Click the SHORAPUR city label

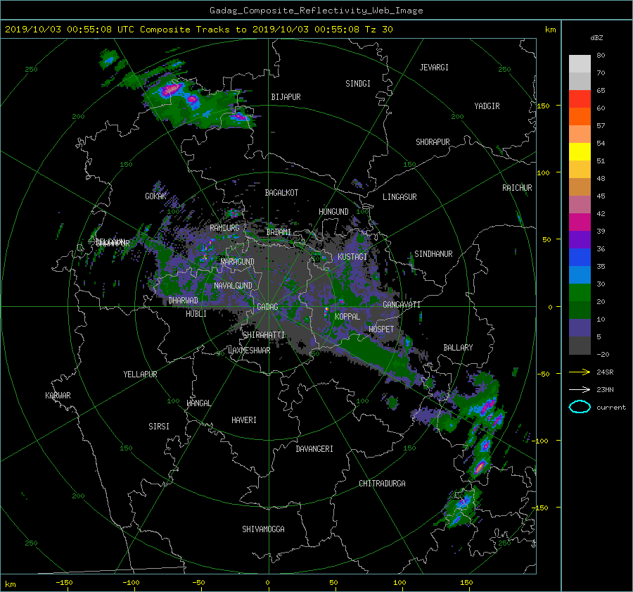coord(433,142)
